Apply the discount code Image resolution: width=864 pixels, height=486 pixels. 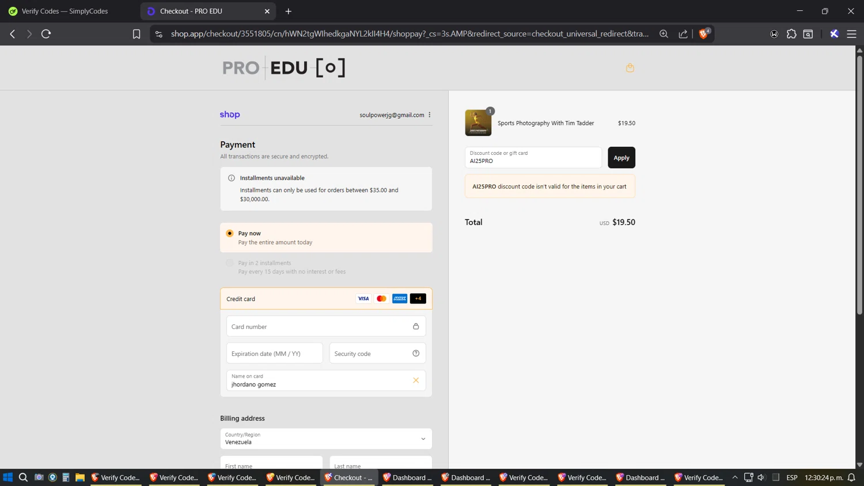pyautogui.click(x=622, y=158)
